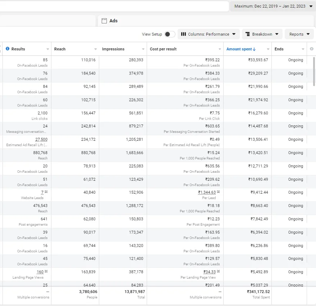Click the ₹9,412.44 amount spent cell

[259, 192]
